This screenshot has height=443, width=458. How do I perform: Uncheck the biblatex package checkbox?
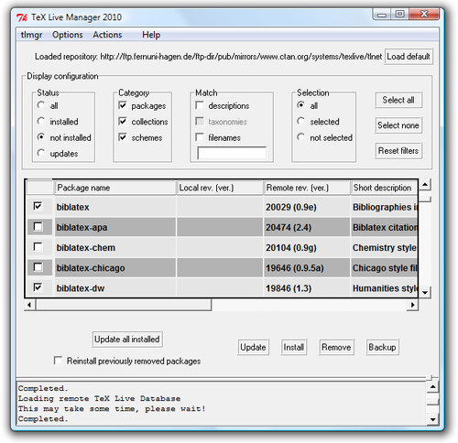pyautogui.click(x=38, y=206)
